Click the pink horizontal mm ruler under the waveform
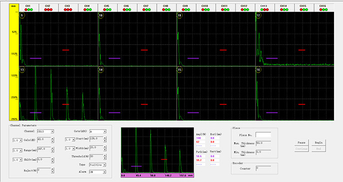The width and height of the screenshot is (343, 182). 157,175
